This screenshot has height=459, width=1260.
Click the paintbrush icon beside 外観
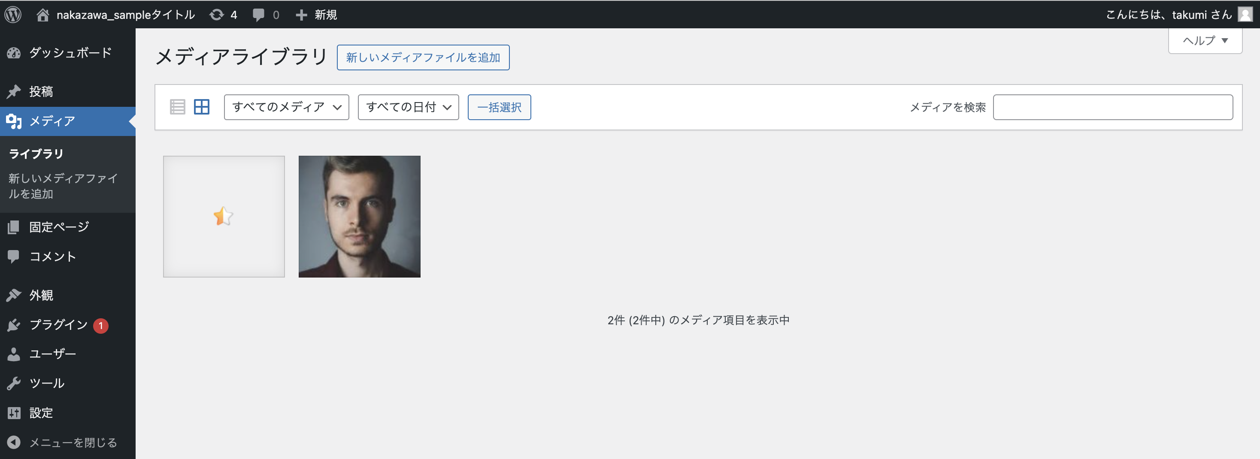click(x=14, y=295)
